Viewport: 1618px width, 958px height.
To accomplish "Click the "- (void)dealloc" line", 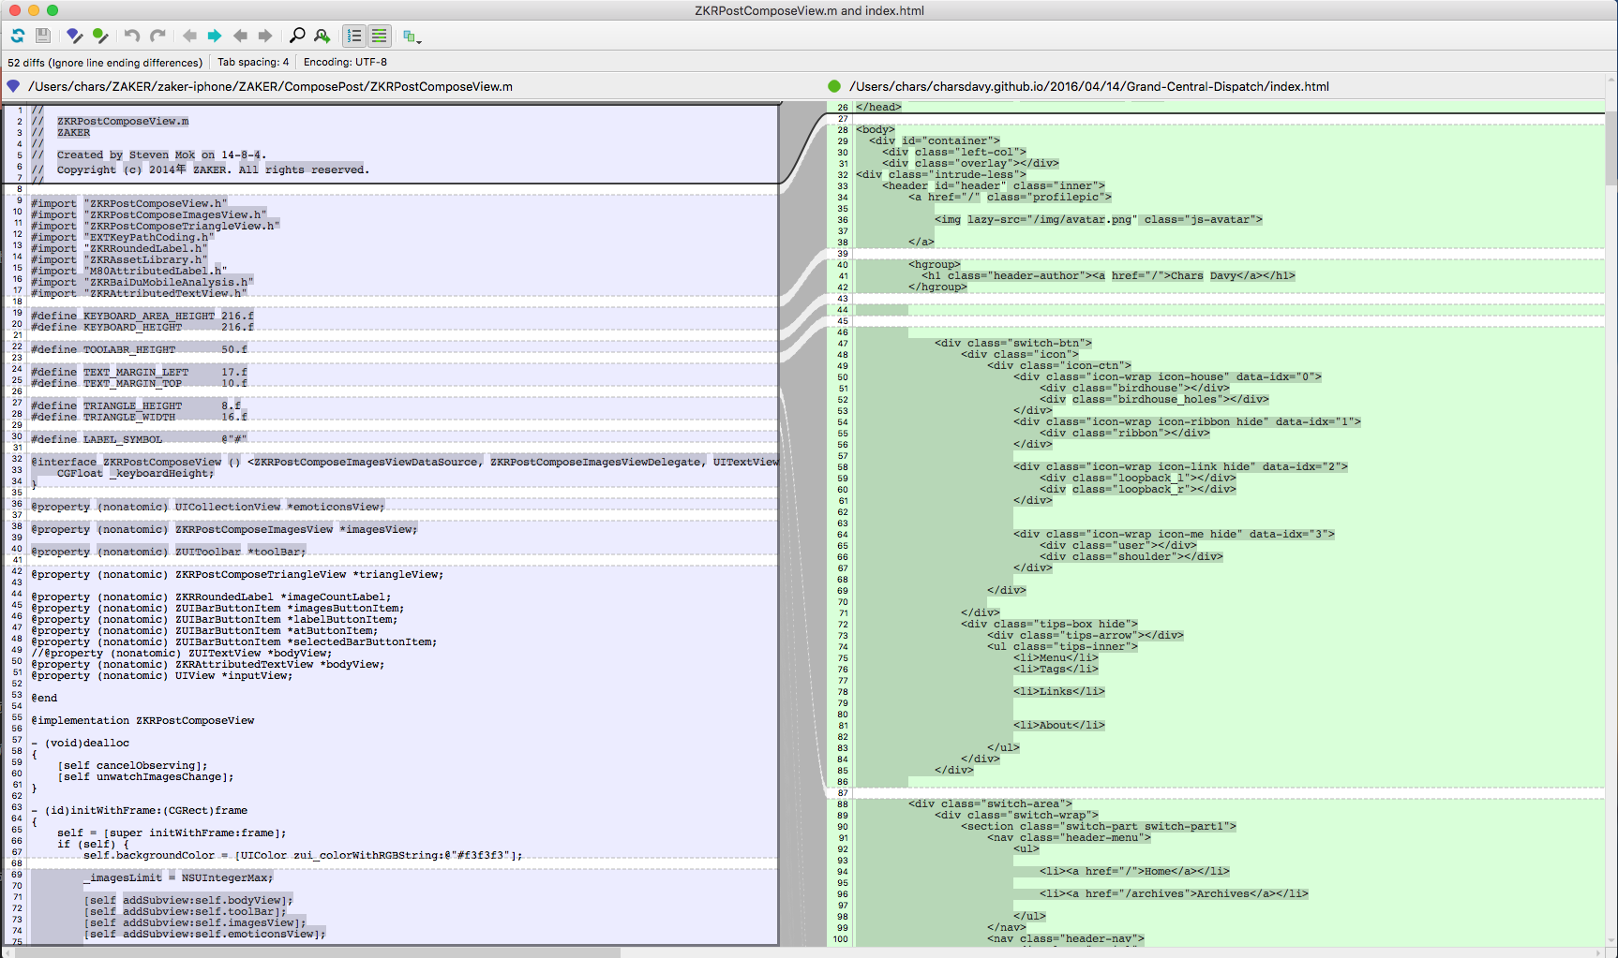I will (80, 744).
